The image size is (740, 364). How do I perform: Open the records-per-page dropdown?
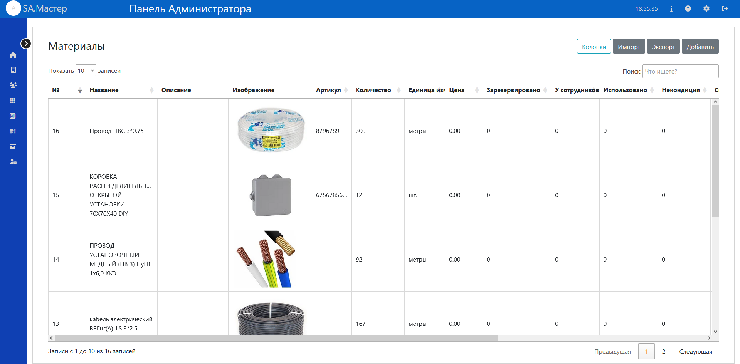86,70
